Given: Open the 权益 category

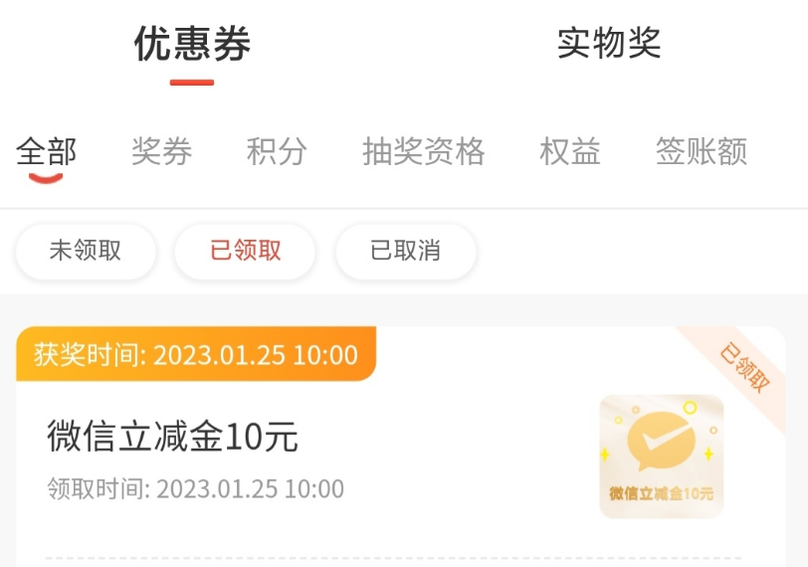Looking at the screenshot, I should coord(570,151).
